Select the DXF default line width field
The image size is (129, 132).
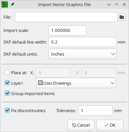pos(82,42)
